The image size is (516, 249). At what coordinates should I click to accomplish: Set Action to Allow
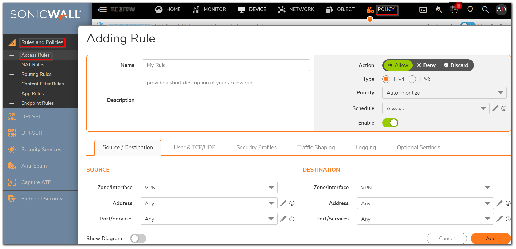398,65
